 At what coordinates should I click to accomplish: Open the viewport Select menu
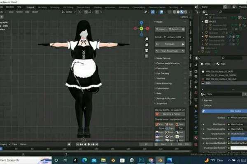19,12
